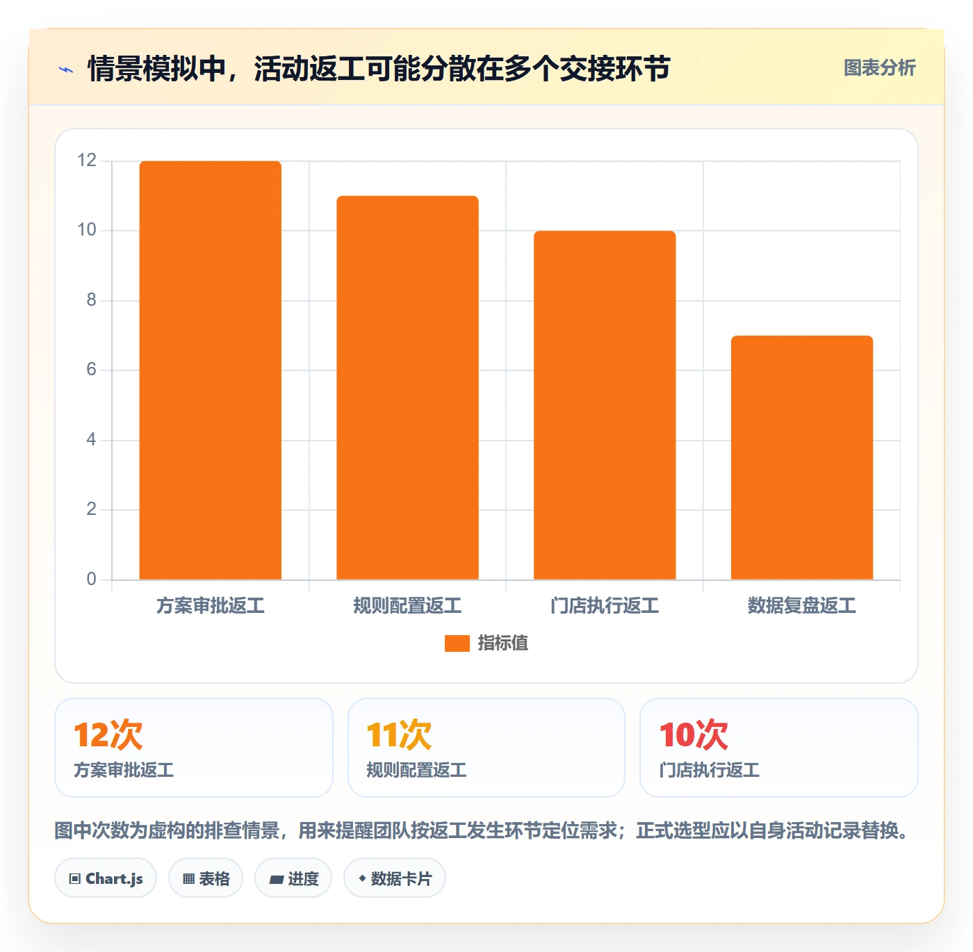Click the orange 指标值 legend swatch
The image size is (973, 952).
point(457,643)
